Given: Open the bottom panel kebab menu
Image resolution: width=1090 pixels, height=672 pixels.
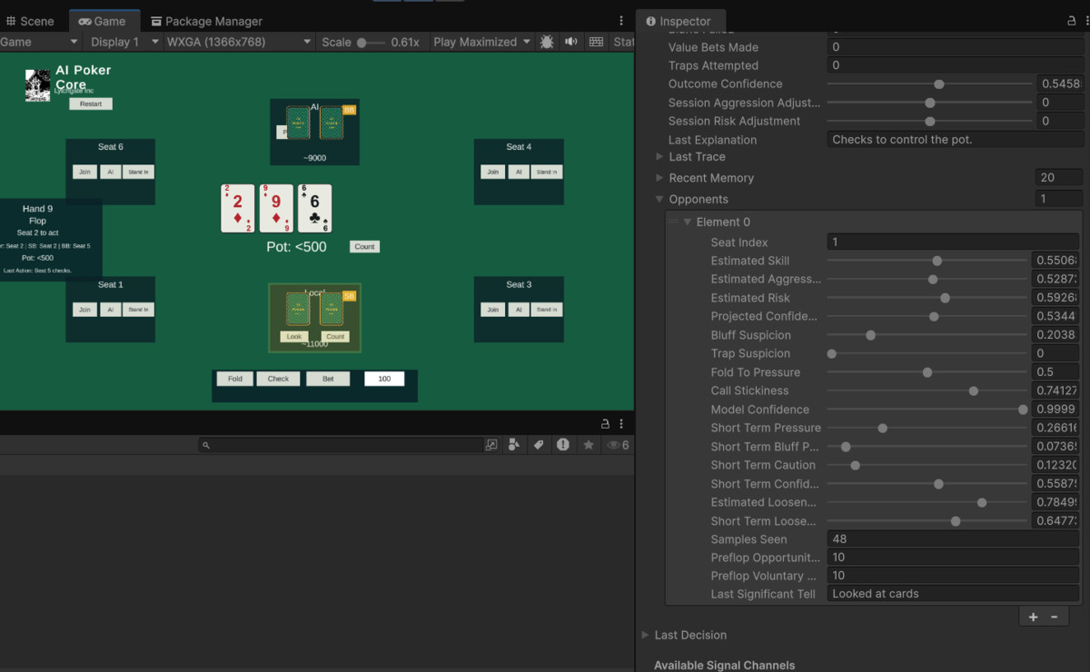Looking at the screenshot, I should [x=621, y=423].
